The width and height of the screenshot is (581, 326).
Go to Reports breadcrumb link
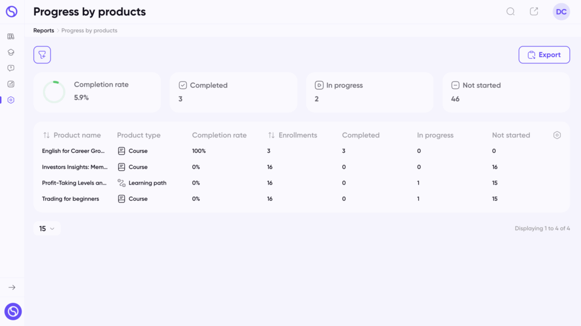tap(44, 31)
